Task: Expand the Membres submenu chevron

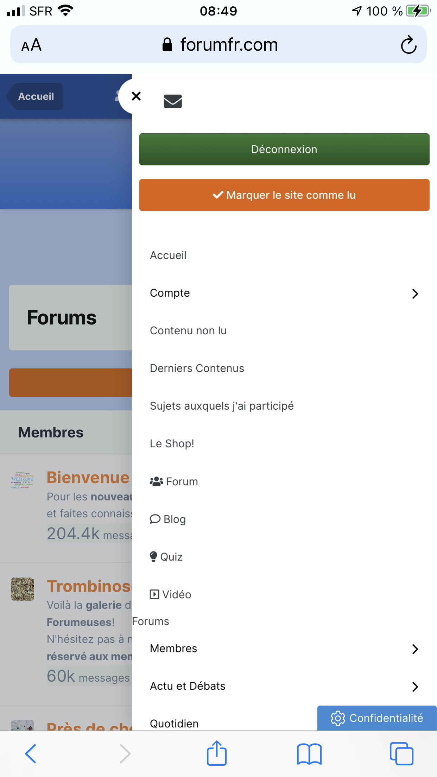Action: pyautogui.click(x=415, y=649)
